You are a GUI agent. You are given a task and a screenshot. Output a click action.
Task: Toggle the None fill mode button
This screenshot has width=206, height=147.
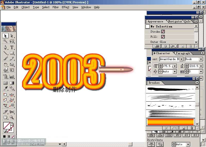(13, 136)
